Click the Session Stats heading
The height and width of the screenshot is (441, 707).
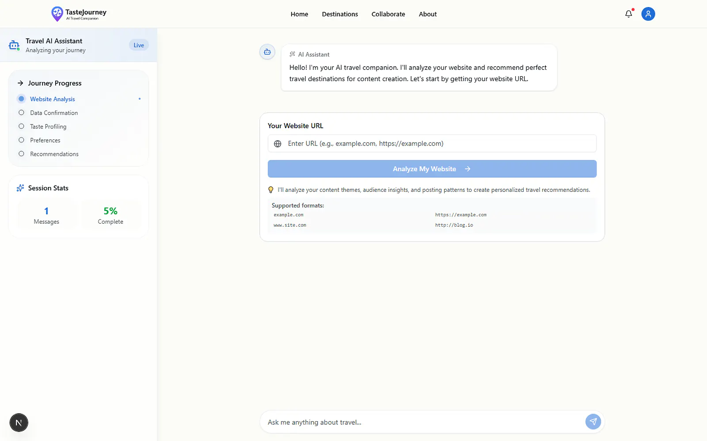coord(48,188)
